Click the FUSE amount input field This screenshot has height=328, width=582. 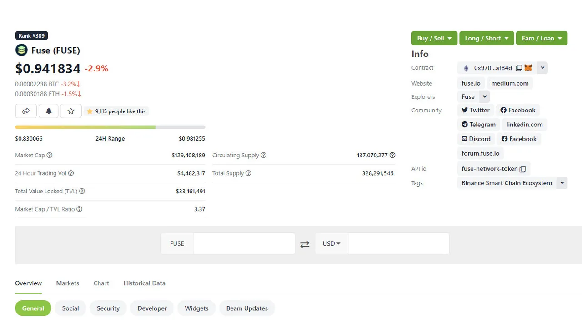coord(244,243)
